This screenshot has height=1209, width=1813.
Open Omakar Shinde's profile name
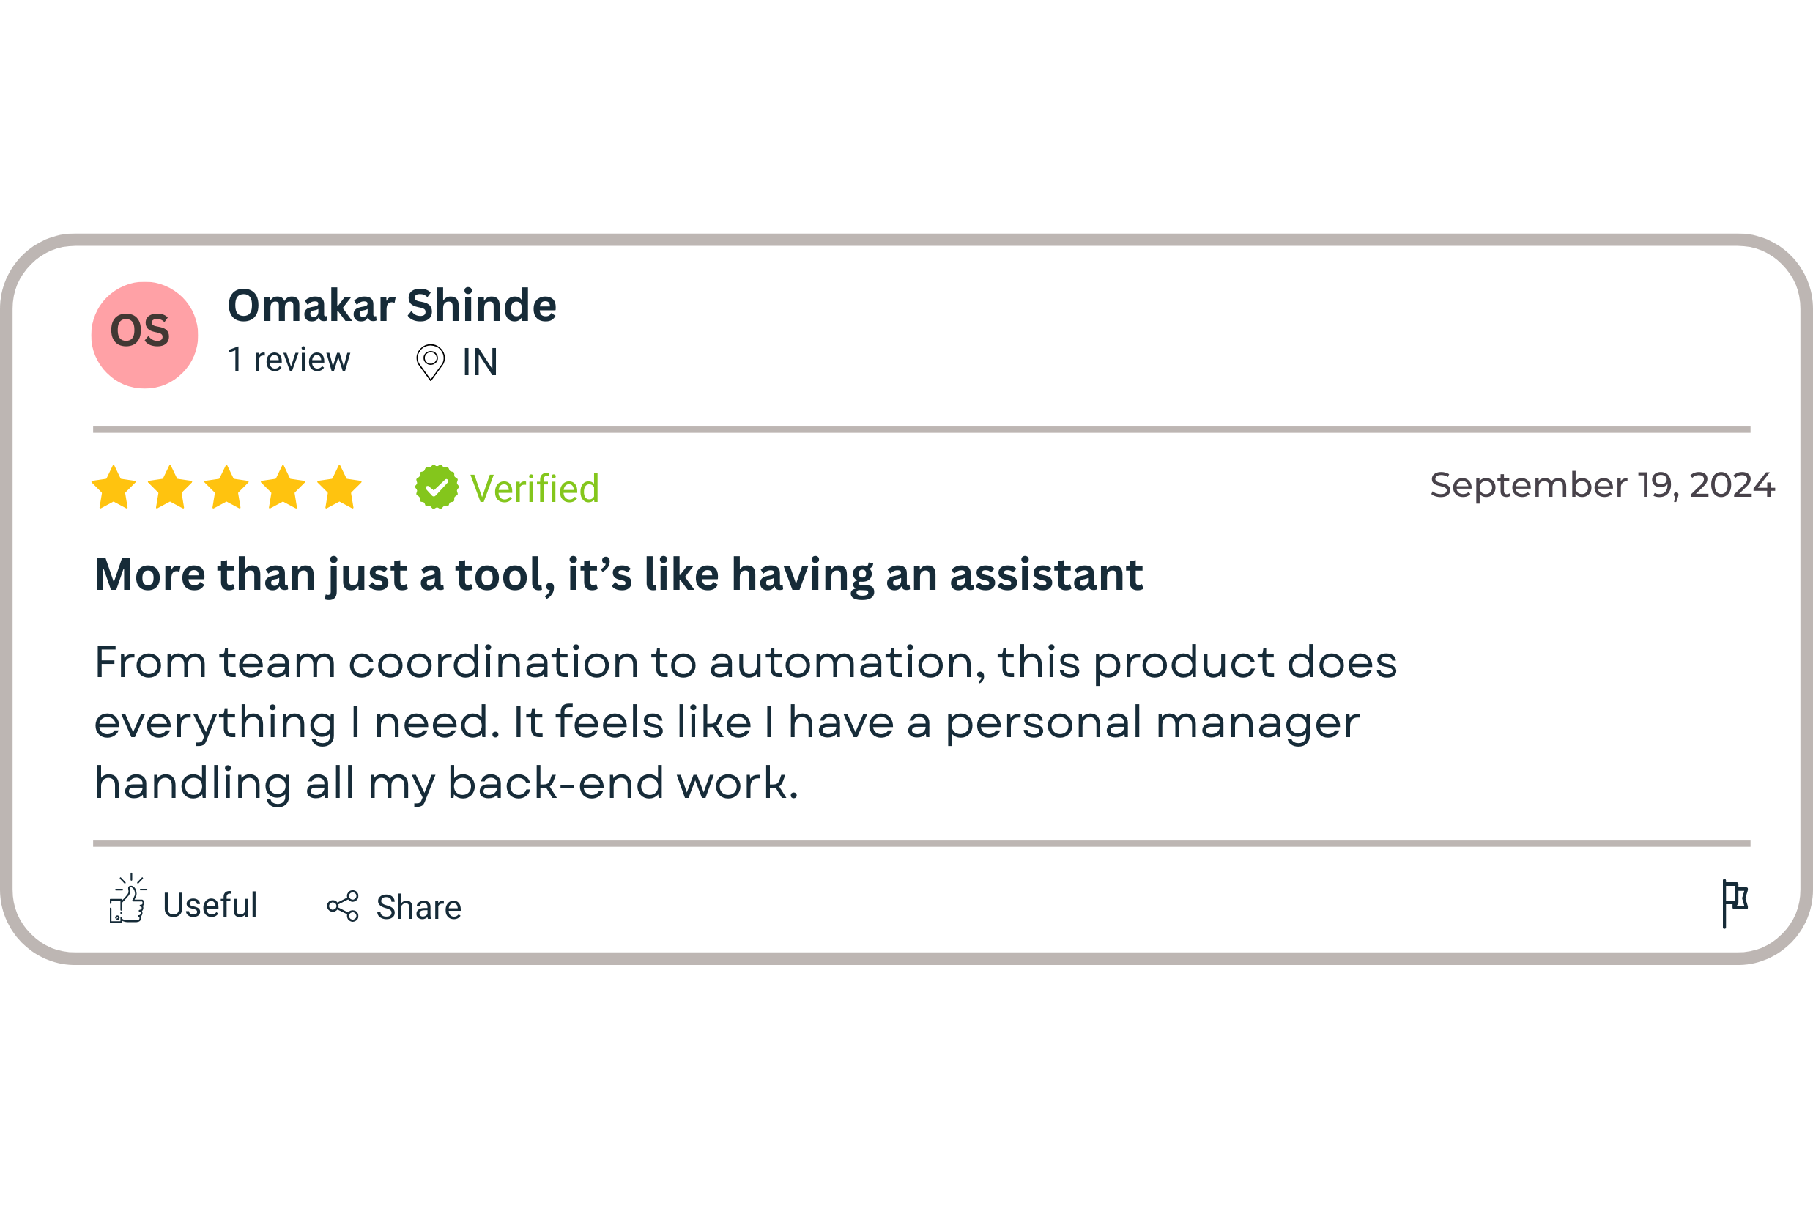(x=393, y=306)
